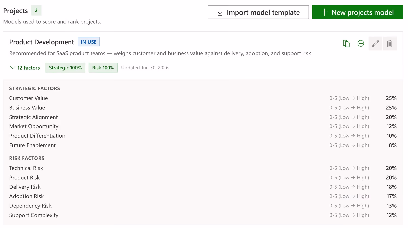Click the RISK FACTORS heading
This screenshot has height=228, width=408.
27,158
